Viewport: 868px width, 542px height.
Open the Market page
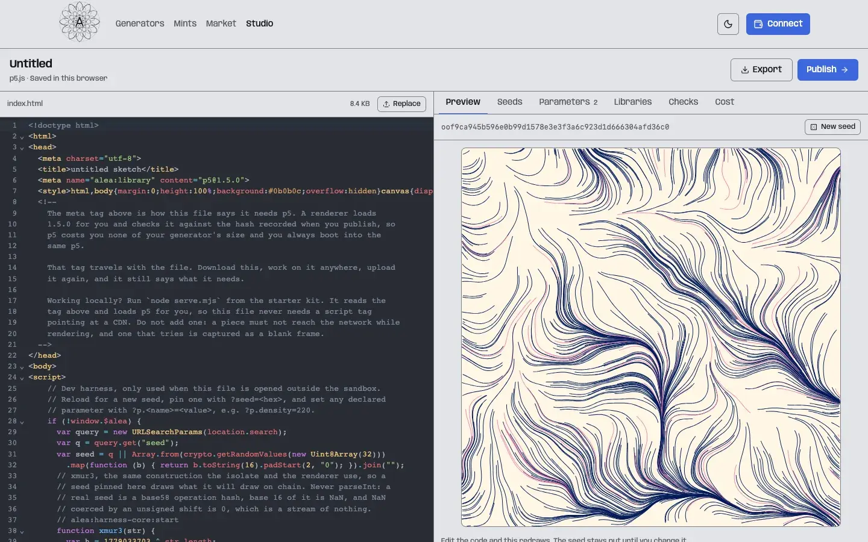pyautogui.click(x=221, y=23)
